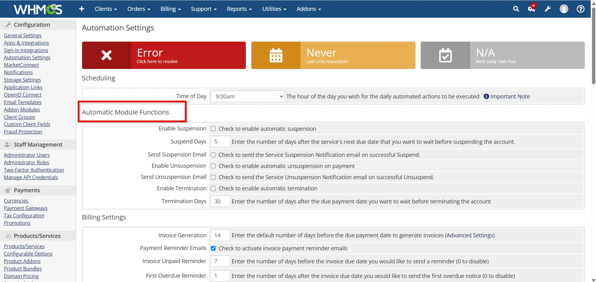
Task: Expand the Utilities menu
Action: (x=274, y=9)
